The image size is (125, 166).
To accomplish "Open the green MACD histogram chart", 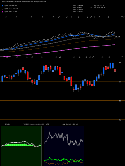I will click(x=21, y=146).
